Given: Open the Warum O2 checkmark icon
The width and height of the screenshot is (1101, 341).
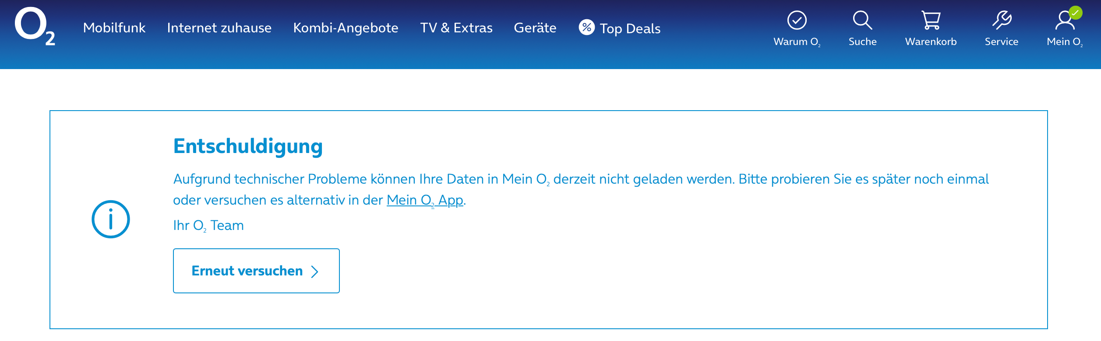Looking at the screenshot, I should pyautogui.click(x=797, y=20).
